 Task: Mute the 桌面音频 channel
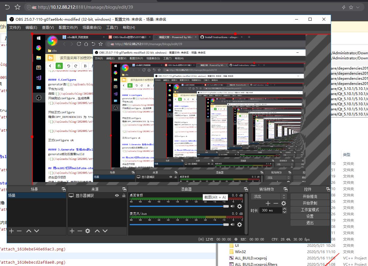232,206
